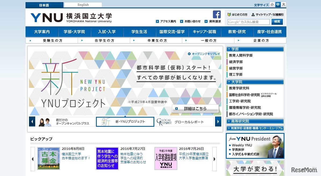321x176 pixels.
Task: Expand the 大学院 sidebar section
Action: [x=255, y=82]
